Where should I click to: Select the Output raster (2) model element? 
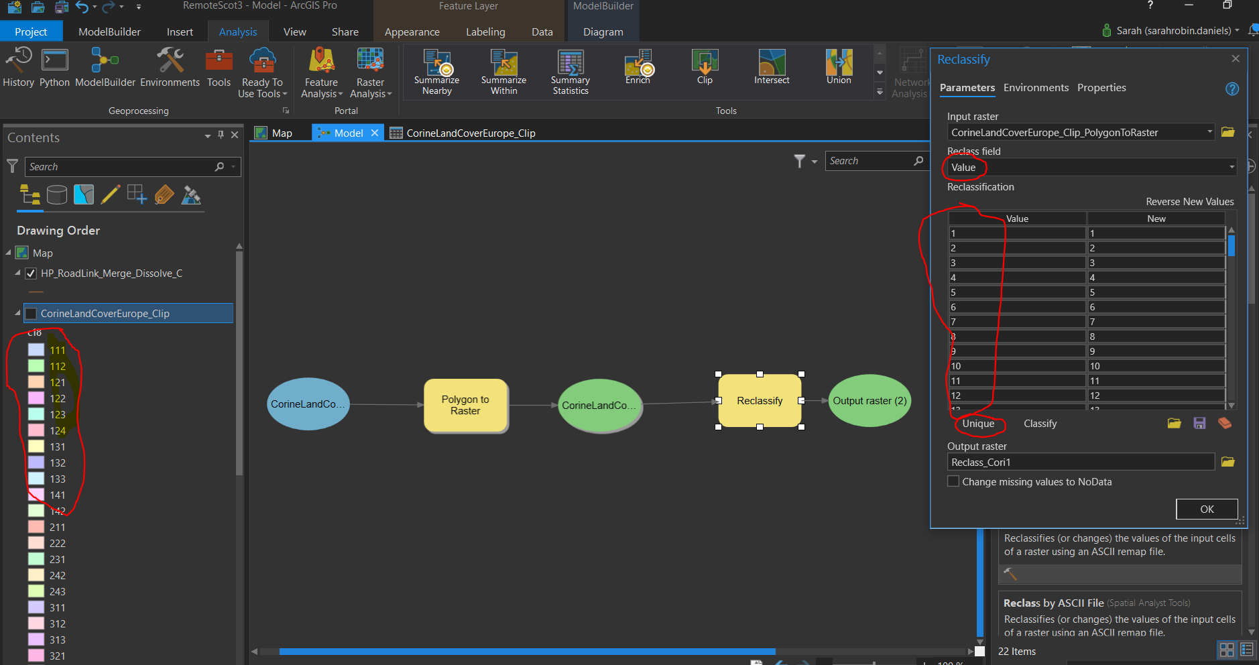[870, 401]
